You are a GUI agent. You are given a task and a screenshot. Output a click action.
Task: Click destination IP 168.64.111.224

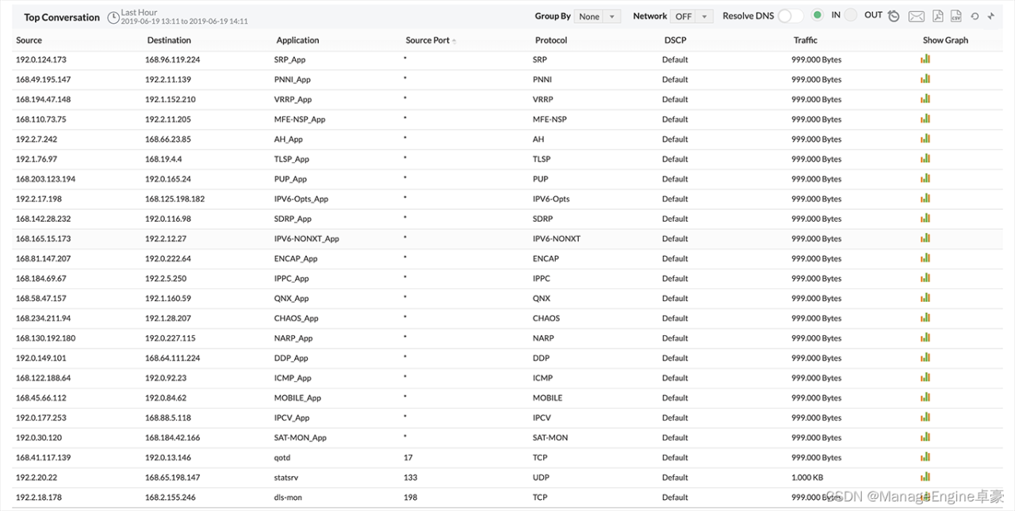173,357
